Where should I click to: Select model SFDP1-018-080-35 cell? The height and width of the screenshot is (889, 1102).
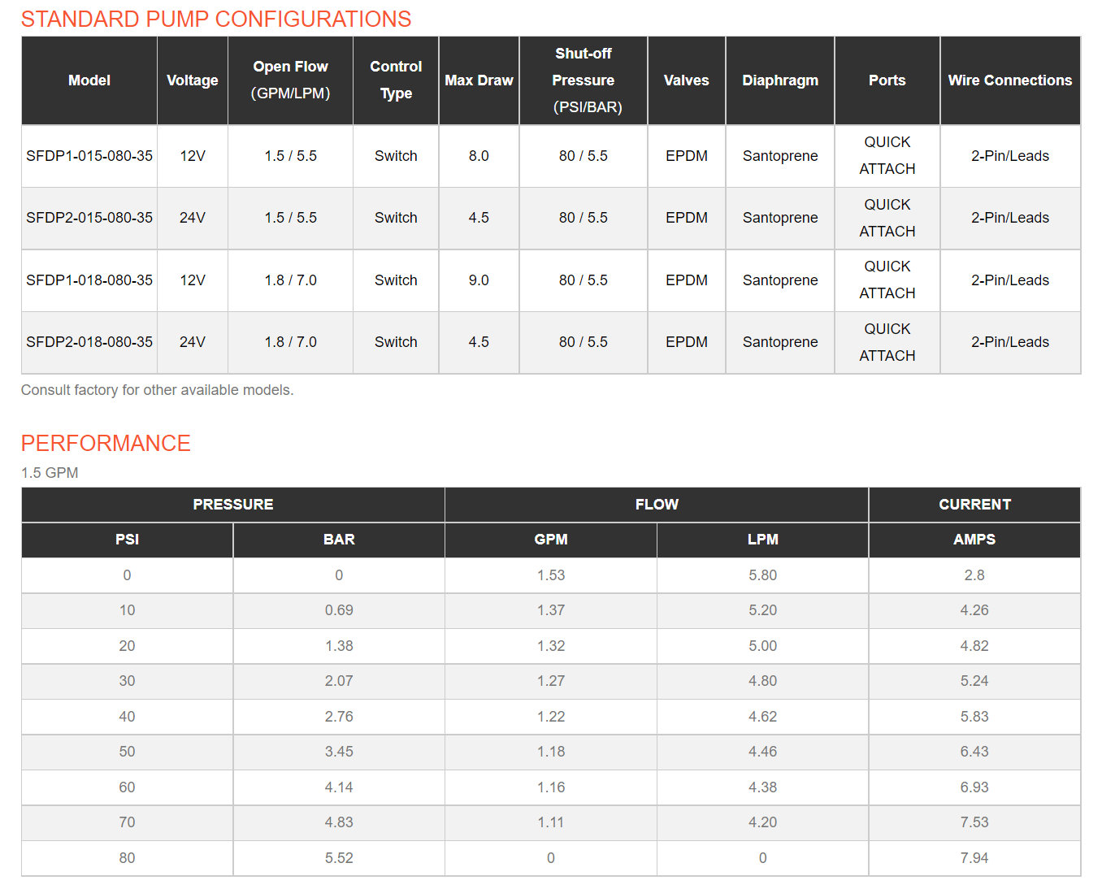tap(89, 280)
